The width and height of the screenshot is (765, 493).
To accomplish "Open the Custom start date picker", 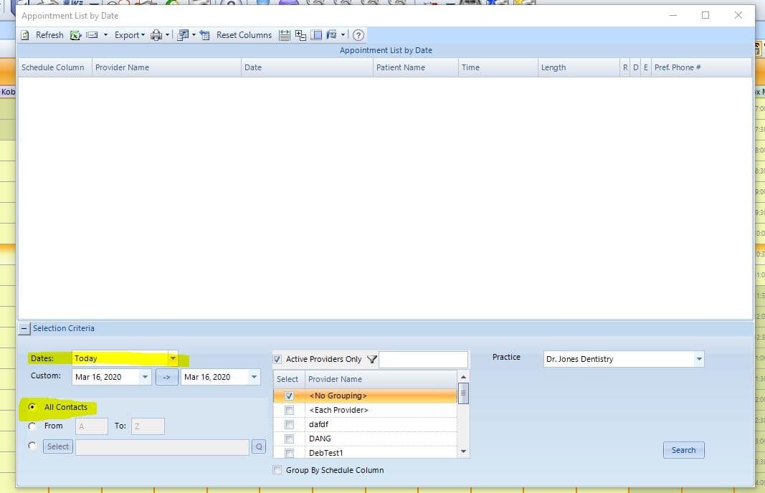I will pos(145,377).
